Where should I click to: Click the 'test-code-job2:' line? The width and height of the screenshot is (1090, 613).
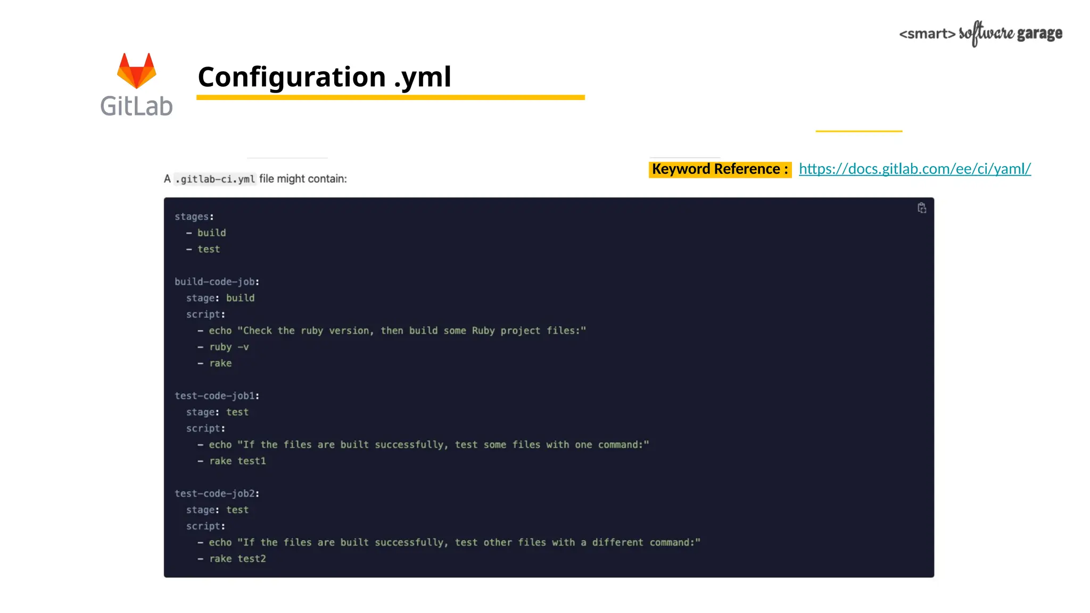(217, 493)
